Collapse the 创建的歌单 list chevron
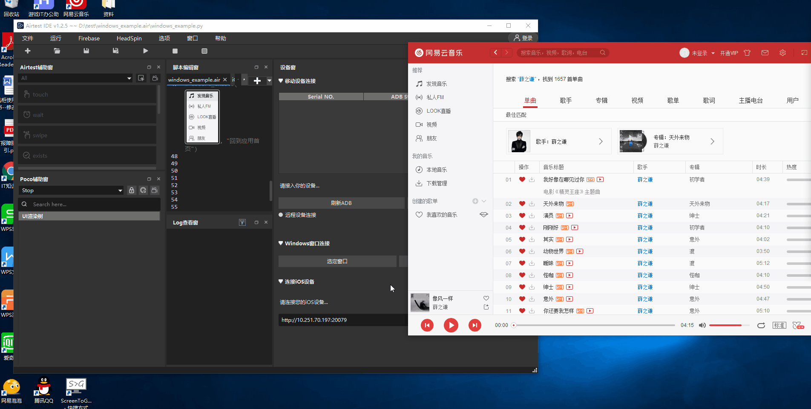 (484, 201)
